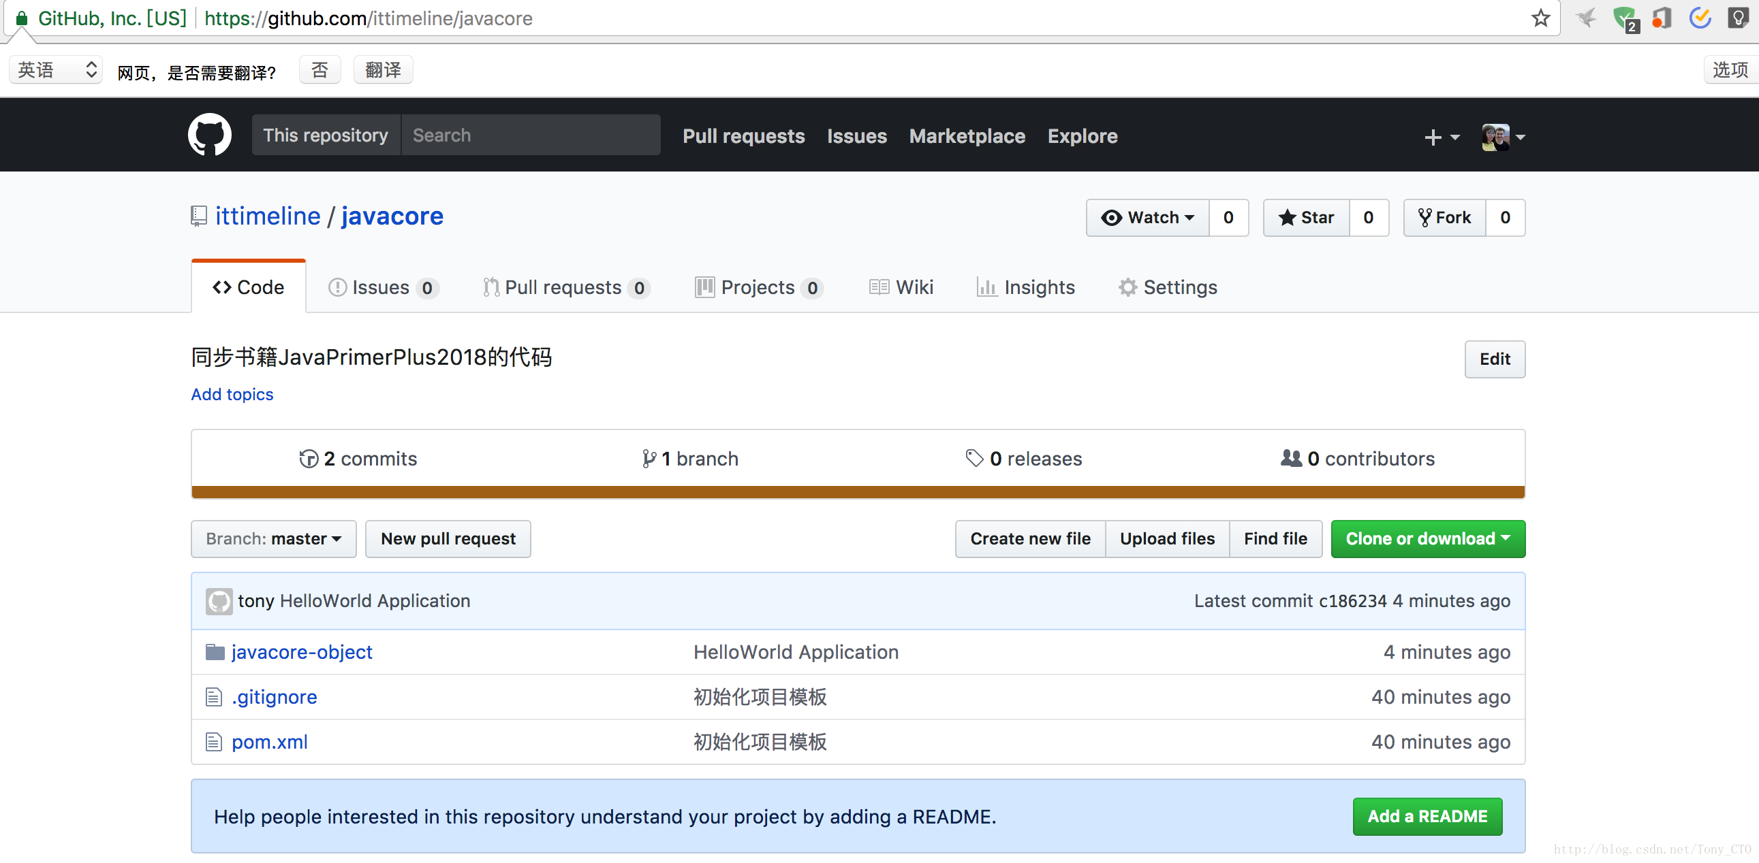
Task: Click the Search input field
Action: (531, 135)
